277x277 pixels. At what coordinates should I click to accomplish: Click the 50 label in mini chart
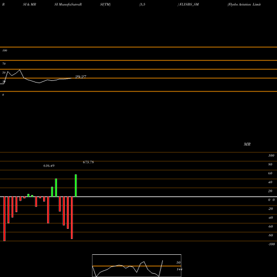pos(178,263)
